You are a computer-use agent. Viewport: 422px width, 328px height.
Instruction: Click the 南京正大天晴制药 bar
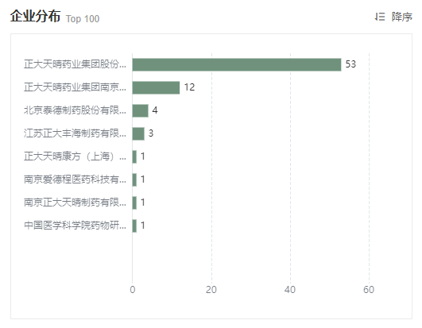pyautogui.click(x=134, y=203)
